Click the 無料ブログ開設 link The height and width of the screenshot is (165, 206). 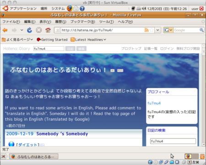188,48
